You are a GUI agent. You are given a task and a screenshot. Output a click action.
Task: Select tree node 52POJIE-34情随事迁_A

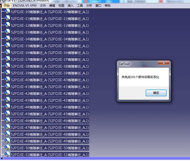pyautogui.click(x=50, y=39)
